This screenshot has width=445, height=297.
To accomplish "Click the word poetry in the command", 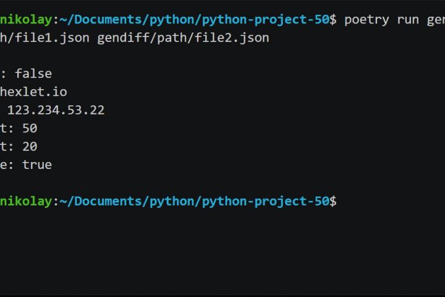I will 367,19.
